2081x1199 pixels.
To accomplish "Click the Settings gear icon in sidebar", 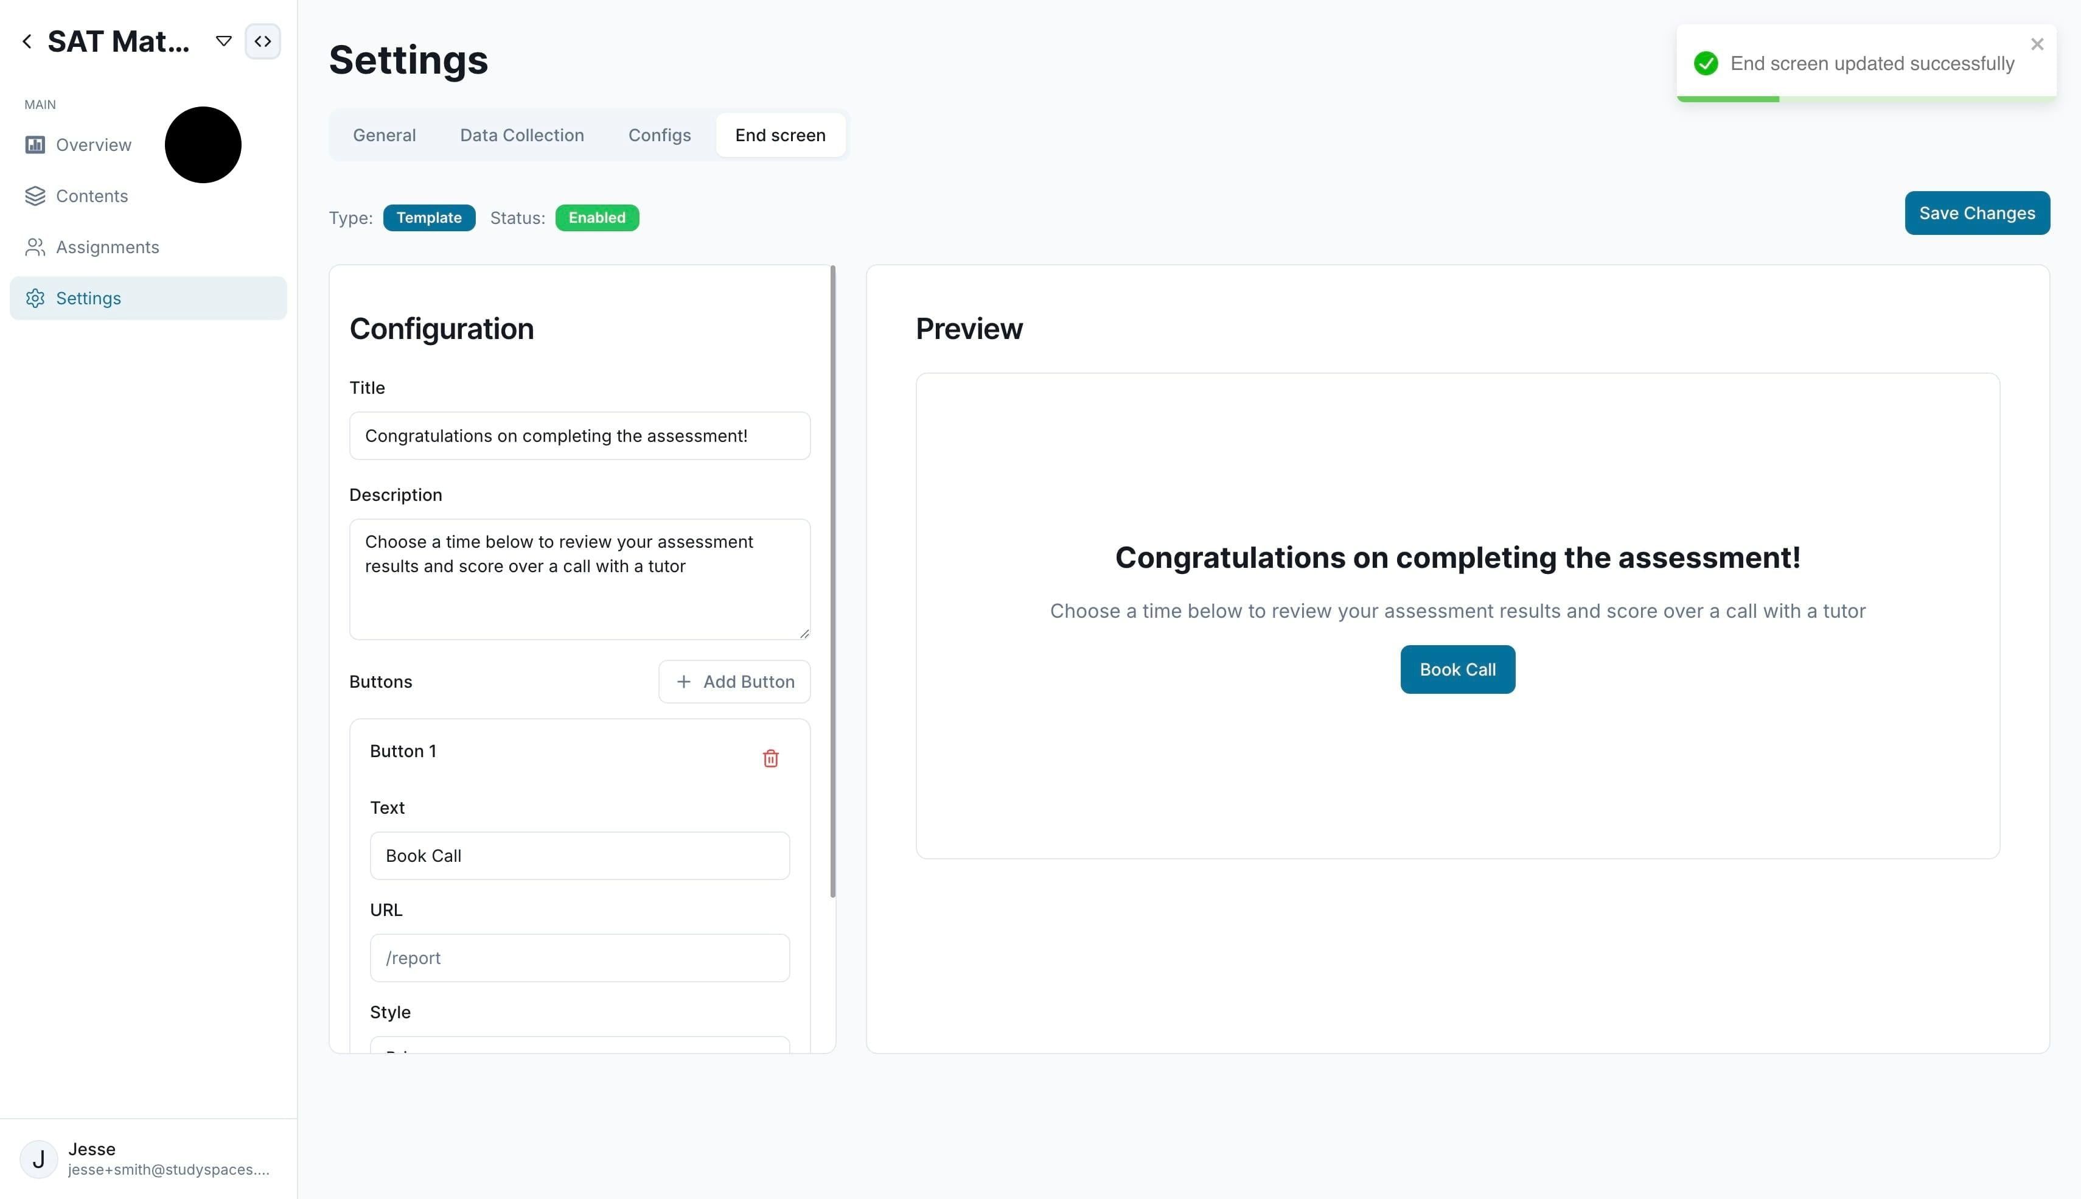I will pos(35,298).
